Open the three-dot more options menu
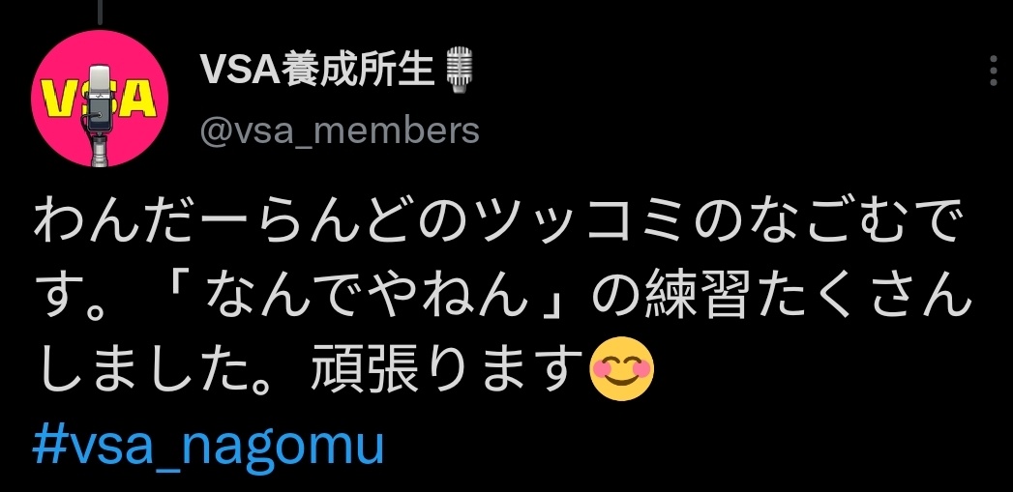The height and width of the screenshot is (492, 1013). 994,71
